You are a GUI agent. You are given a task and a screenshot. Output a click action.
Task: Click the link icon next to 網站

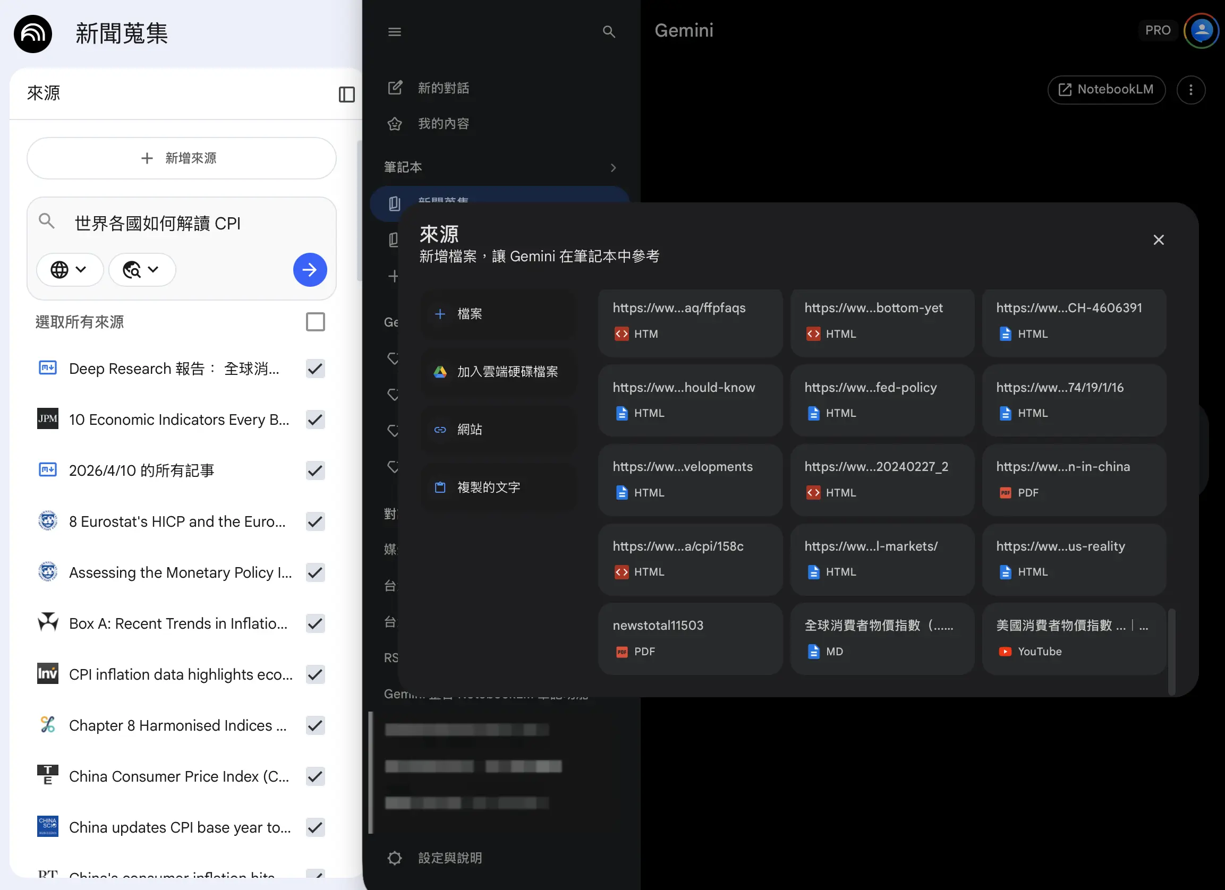coord(440,430)
